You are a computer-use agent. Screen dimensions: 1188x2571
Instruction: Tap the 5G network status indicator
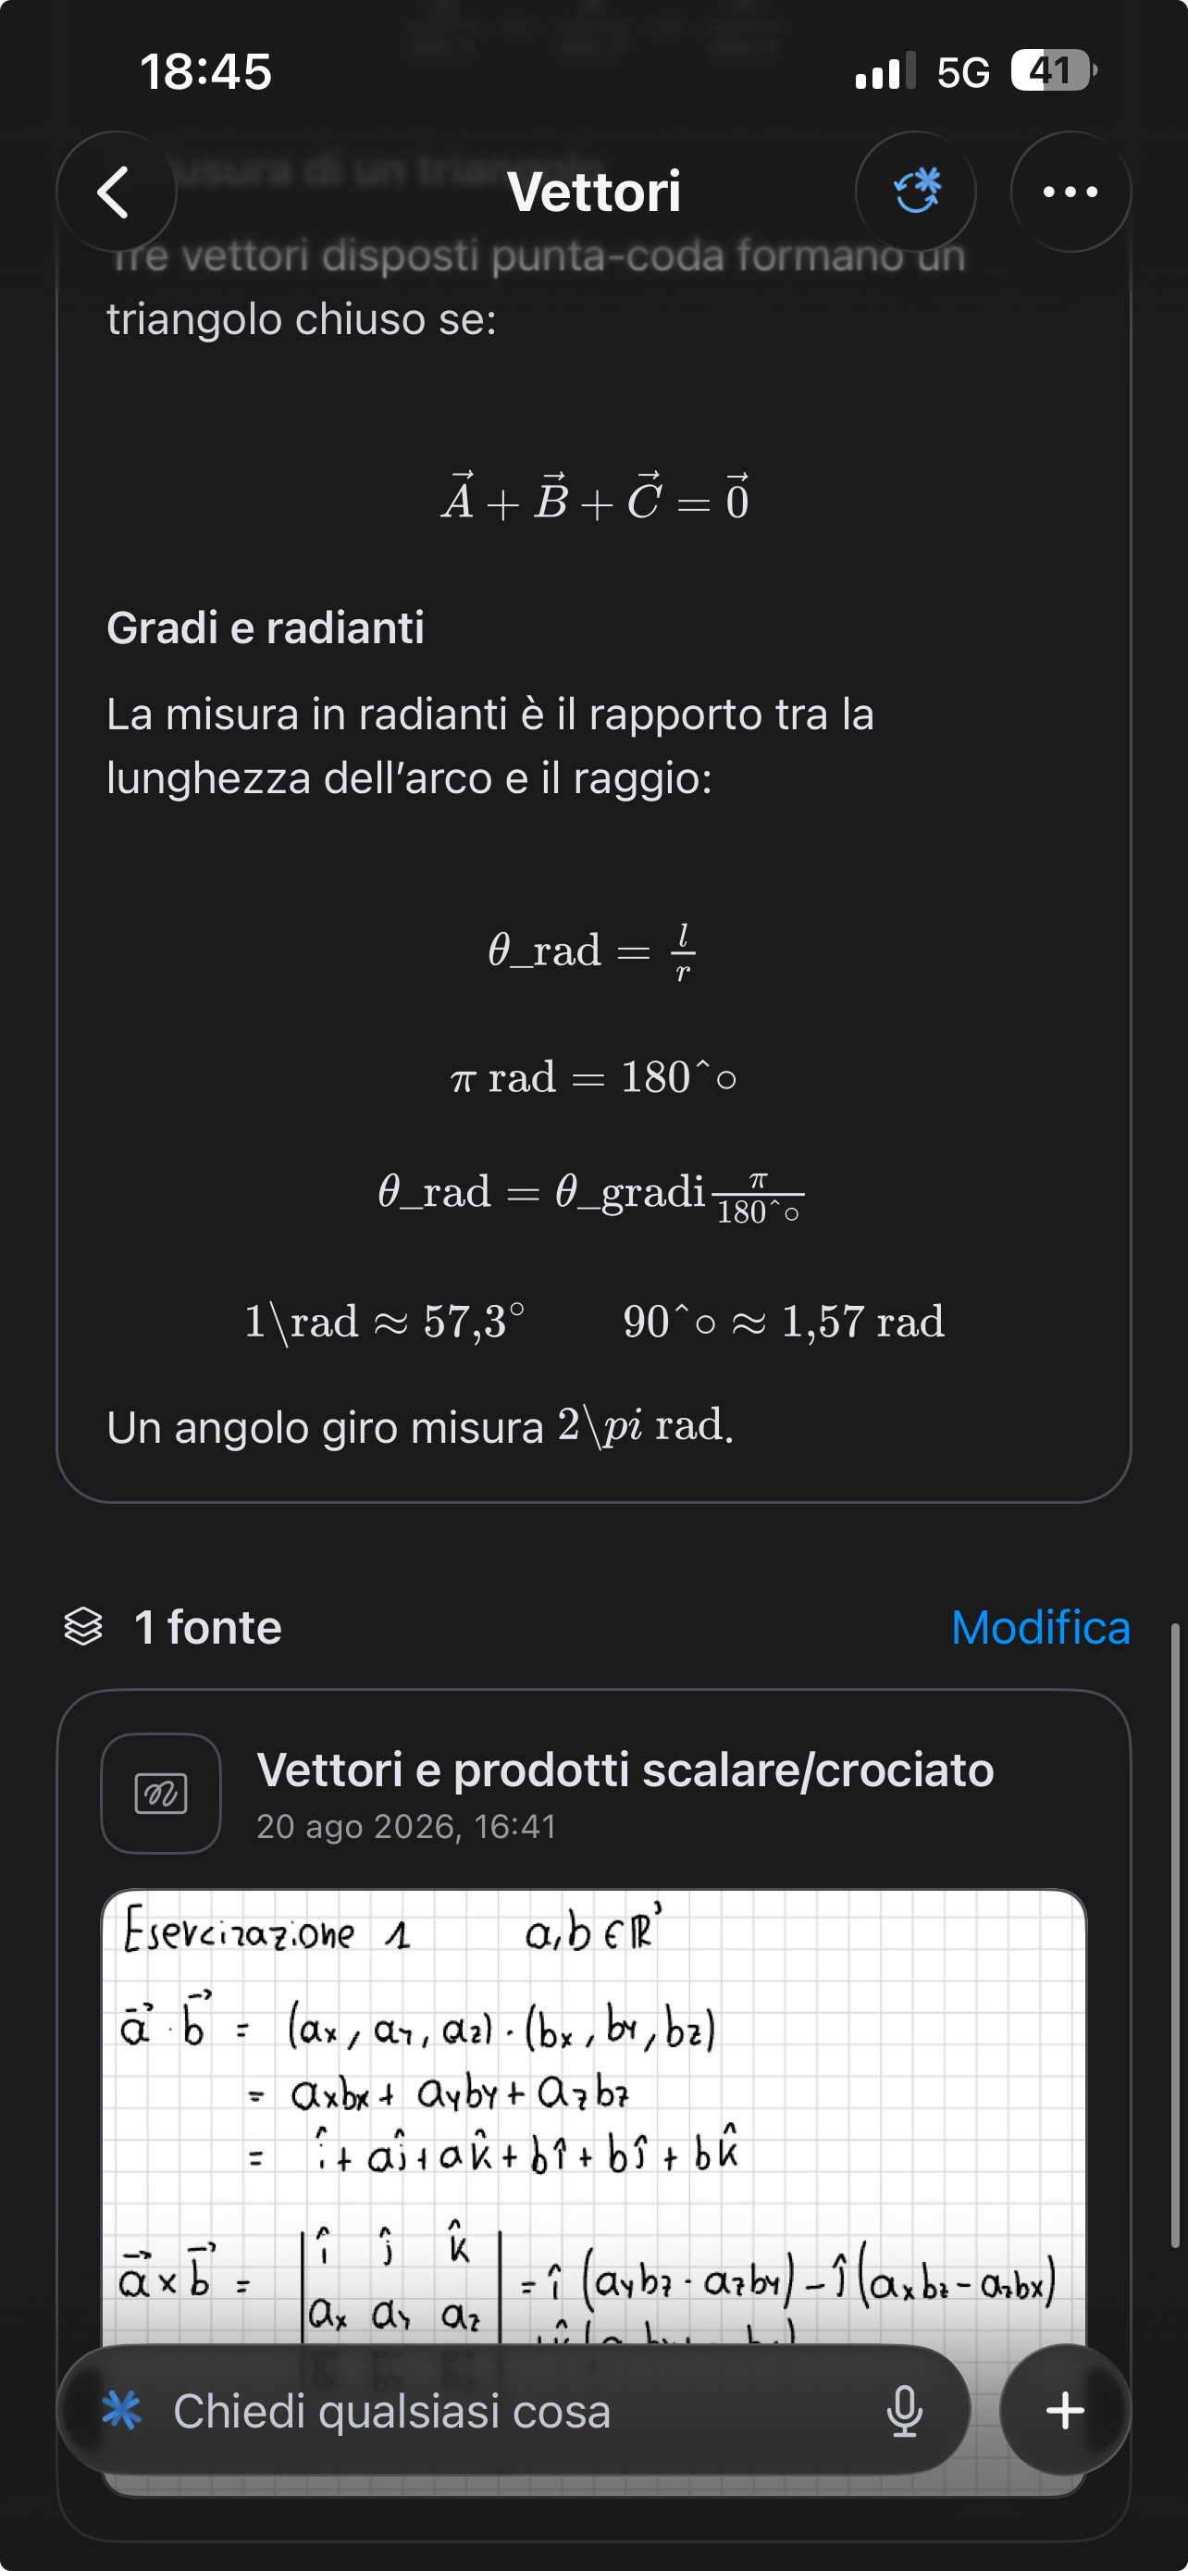click(x=963, y=72)
